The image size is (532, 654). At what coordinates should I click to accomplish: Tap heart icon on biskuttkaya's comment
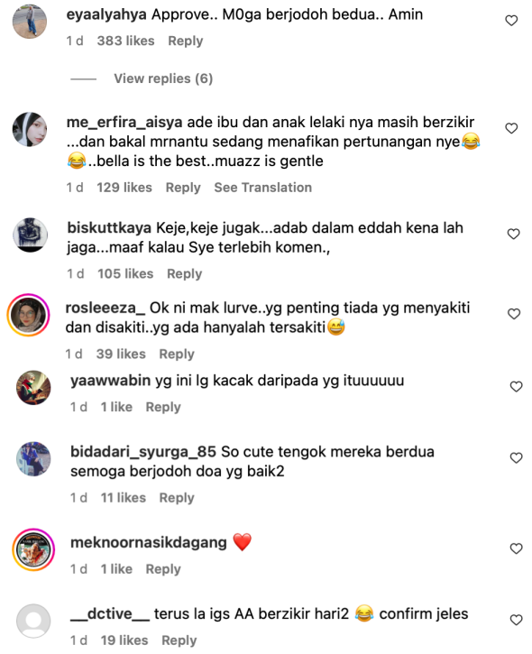(513, 234)
